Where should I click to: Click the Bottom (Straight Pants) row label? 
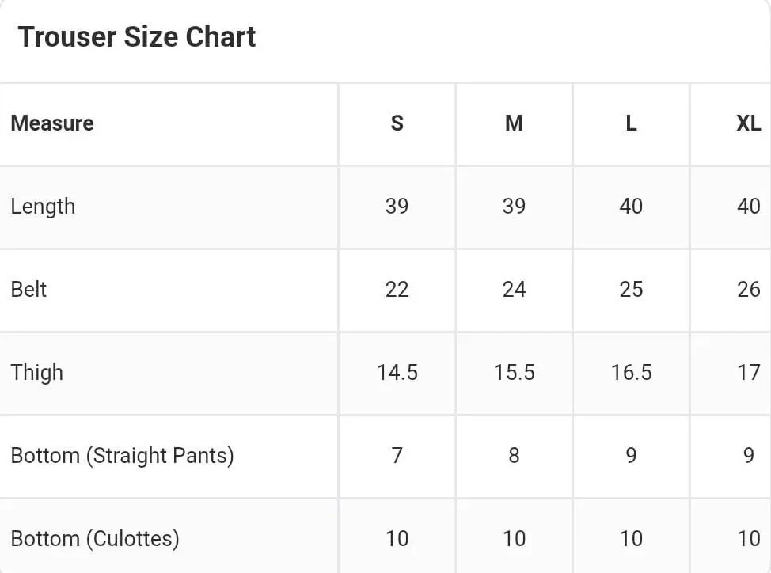(122, 456)
